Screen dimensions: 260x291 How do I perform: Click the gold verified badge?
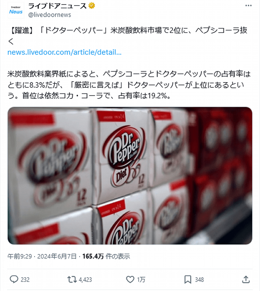[x=92, y=6]
